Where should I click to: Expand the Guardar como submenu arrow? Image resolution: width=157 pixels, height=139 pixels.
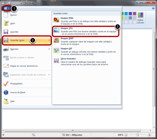pos(49,40)
